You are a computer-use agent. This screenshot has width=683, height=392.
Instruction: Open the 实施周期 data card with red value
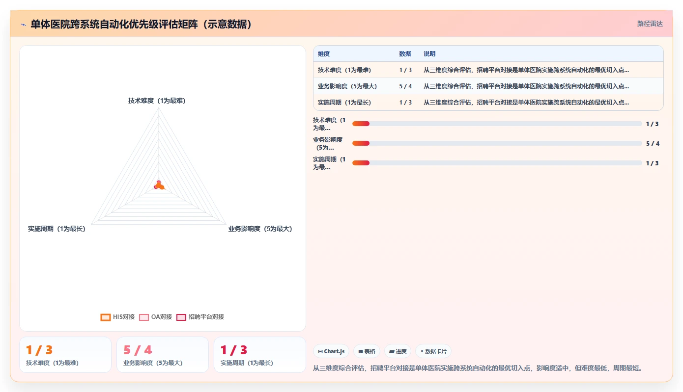(260, 355)
